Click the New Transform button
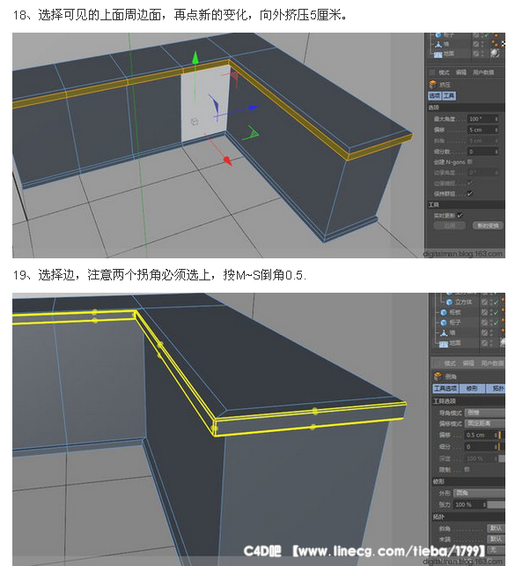508x566 pixels. click(x=488, y=226)
